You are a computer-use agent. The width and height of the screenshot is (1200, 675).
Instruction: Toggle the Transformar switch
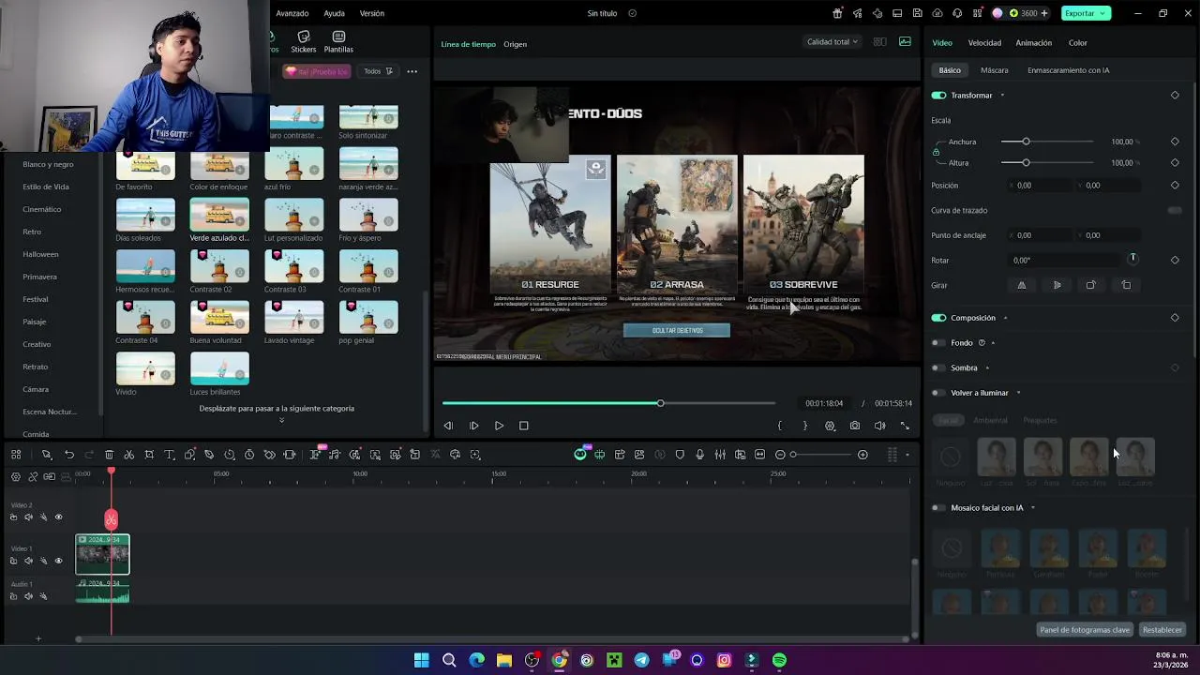click(938, 95)
